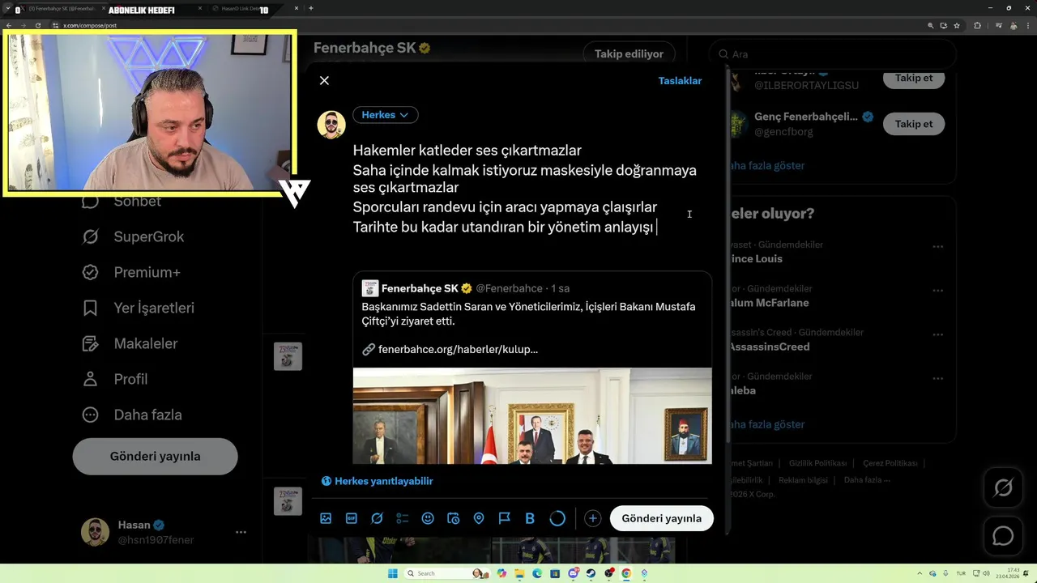Viewport: 1037px width, 583px height.
Task: Open the floating messages chat button
Action: click(x=1003, y=536)
